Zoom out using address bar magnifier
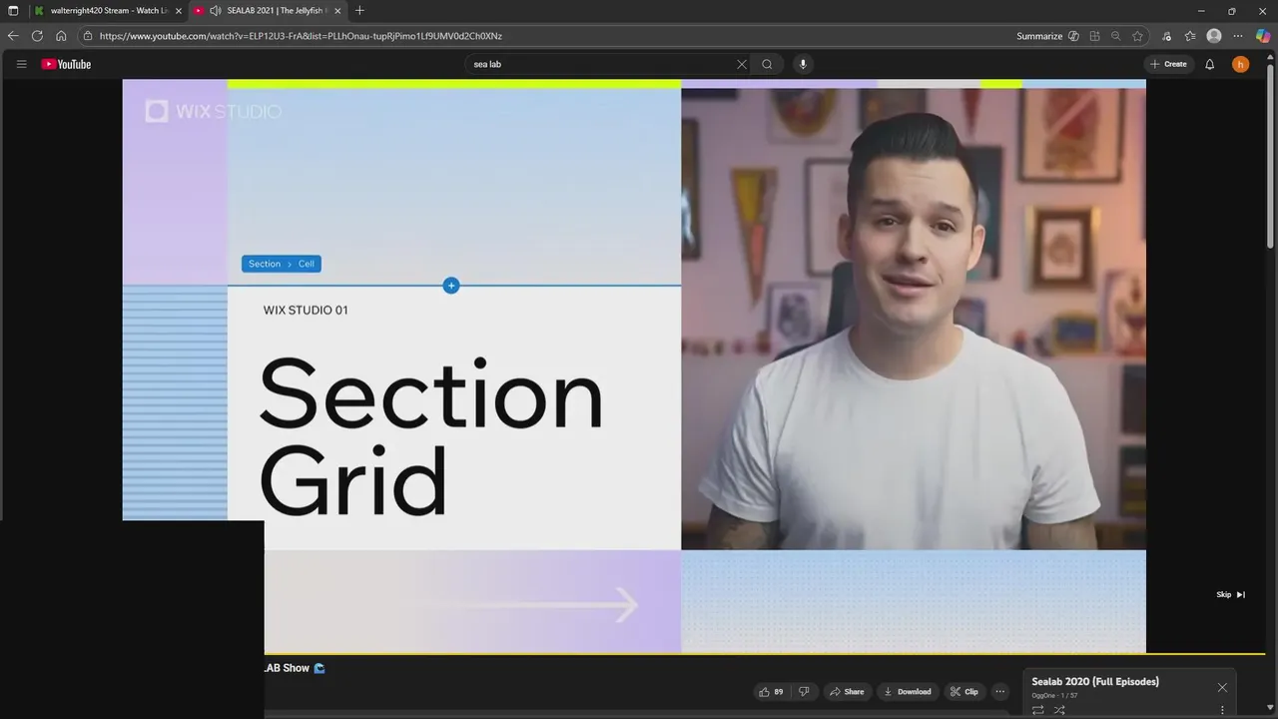 pos(1116,36)
